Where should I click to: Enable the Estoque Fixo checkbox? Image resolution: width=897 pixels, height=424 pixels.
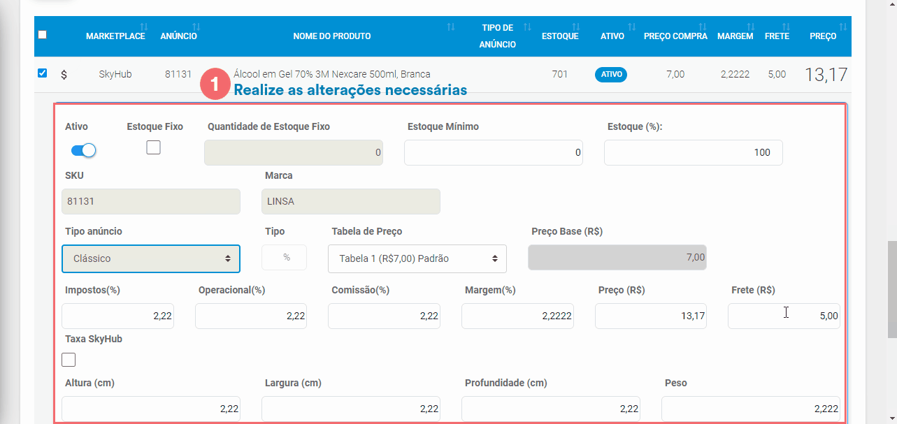[153, 147]
